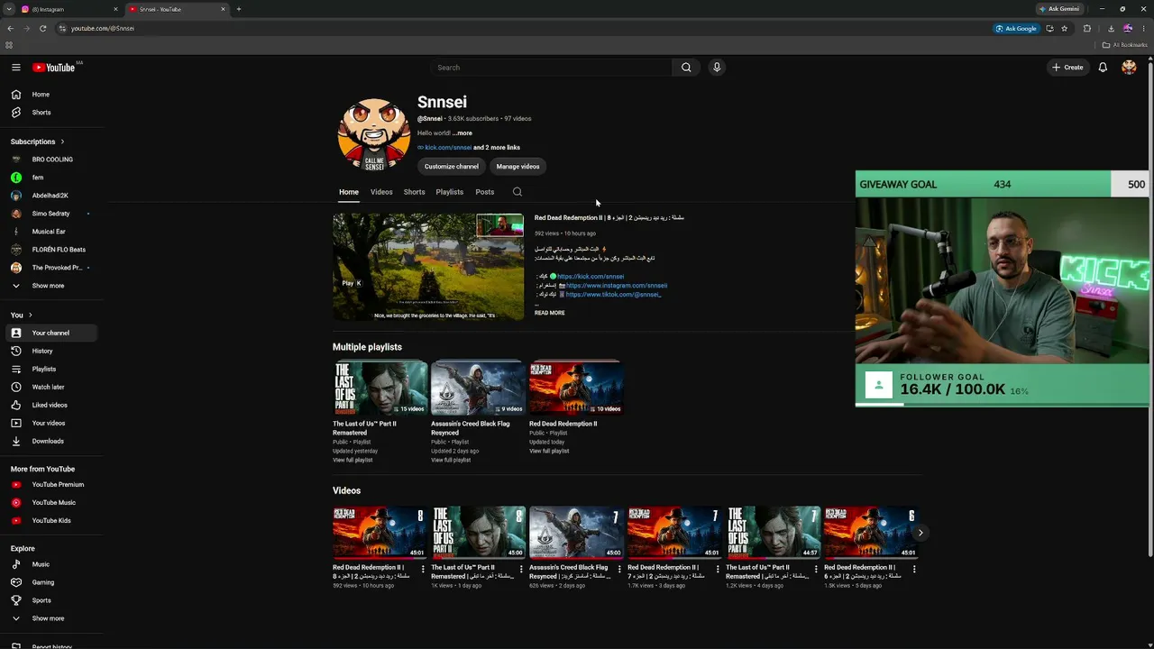The image size is (1154, 649).
Task: Expand the You section chevron
Action: point(30,315)
